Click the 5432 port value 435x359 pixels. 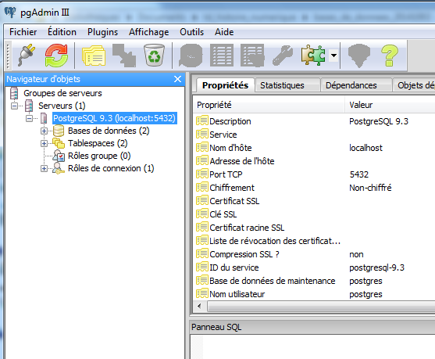point(359,174)
